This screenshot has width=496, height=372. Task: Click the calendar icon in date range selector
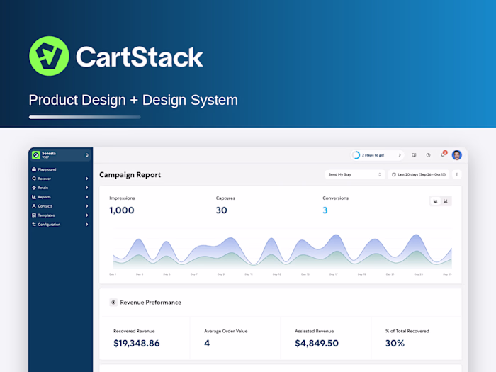pos(394,174)
